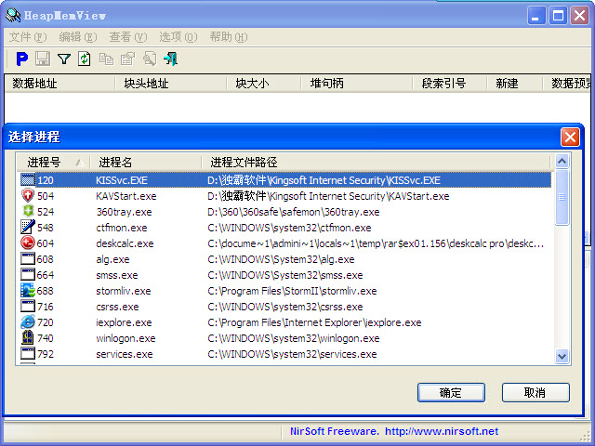
Task: Open the nirsoft.net link in status bar
Action: [442, 431]
